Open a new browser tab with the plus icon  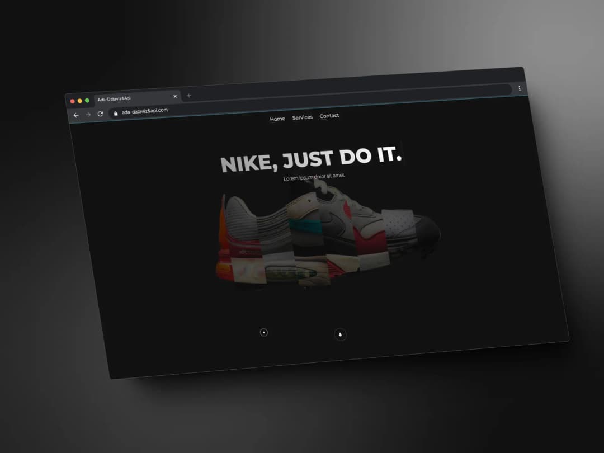[188, 95]
